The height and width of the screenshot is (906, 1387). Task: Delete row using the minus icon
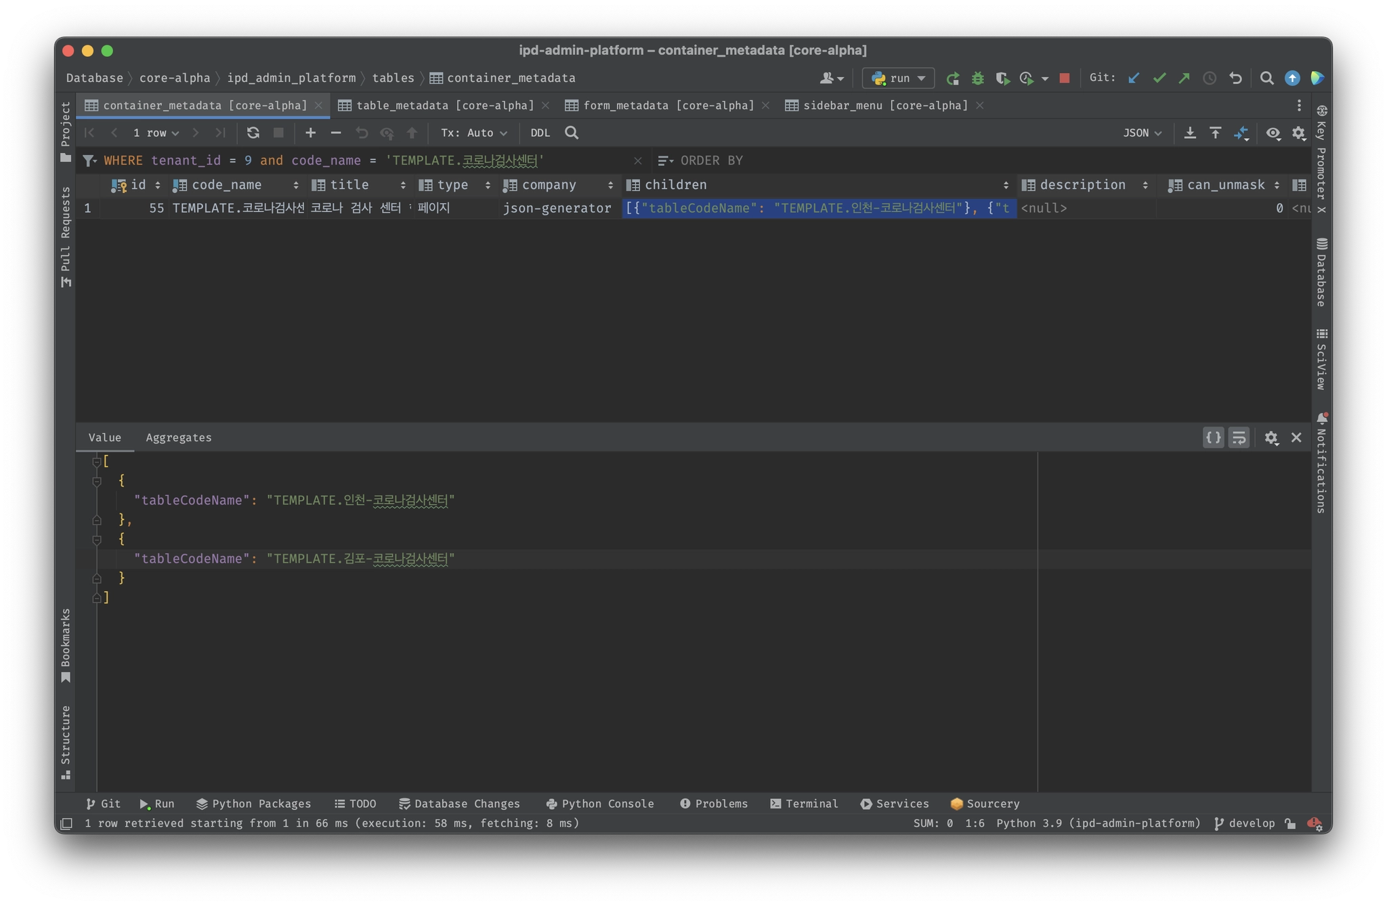[335, 133]
